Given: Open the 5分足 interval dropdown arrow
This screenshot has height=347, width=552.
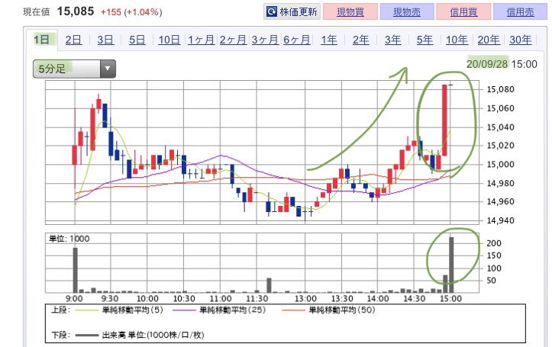Looking at the screenshot, I should (108, 69).
